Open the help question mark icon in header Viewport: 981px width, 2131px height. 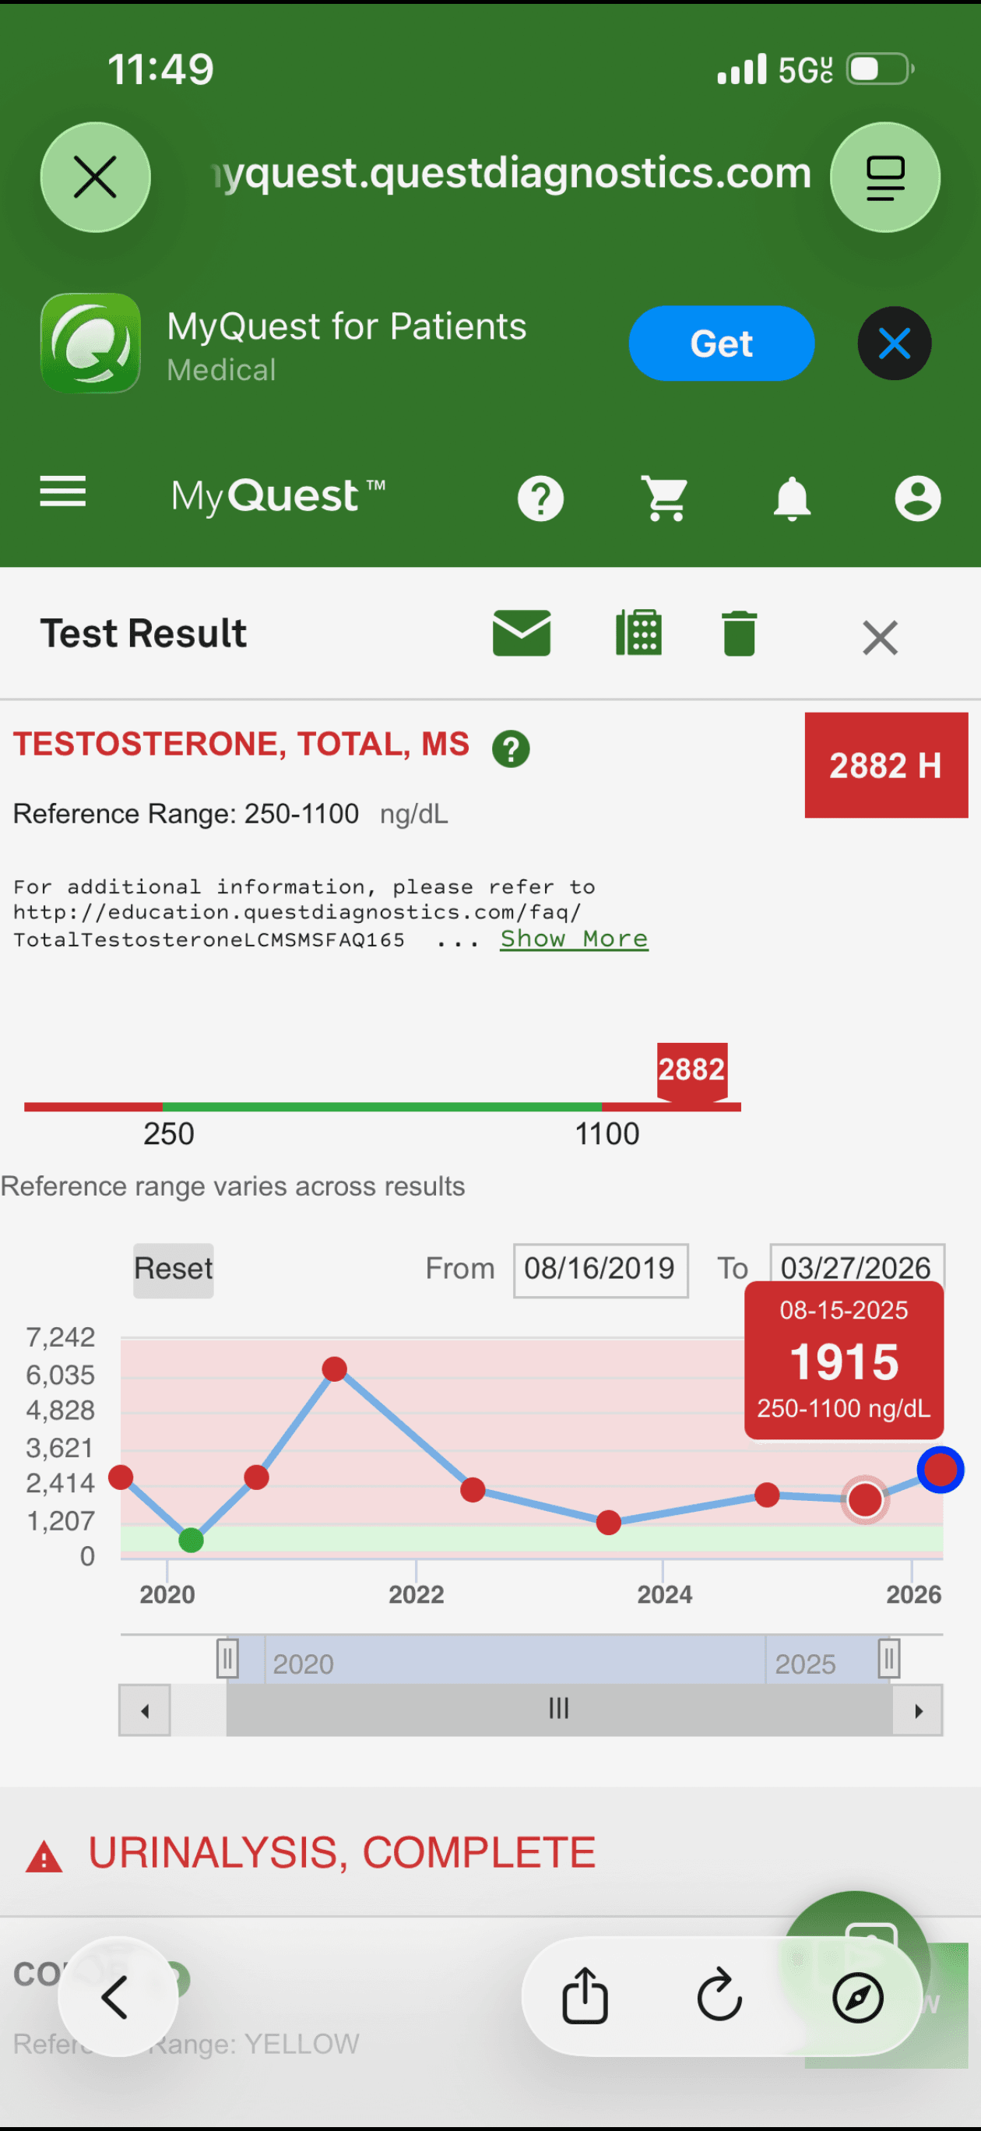point(540,498)
